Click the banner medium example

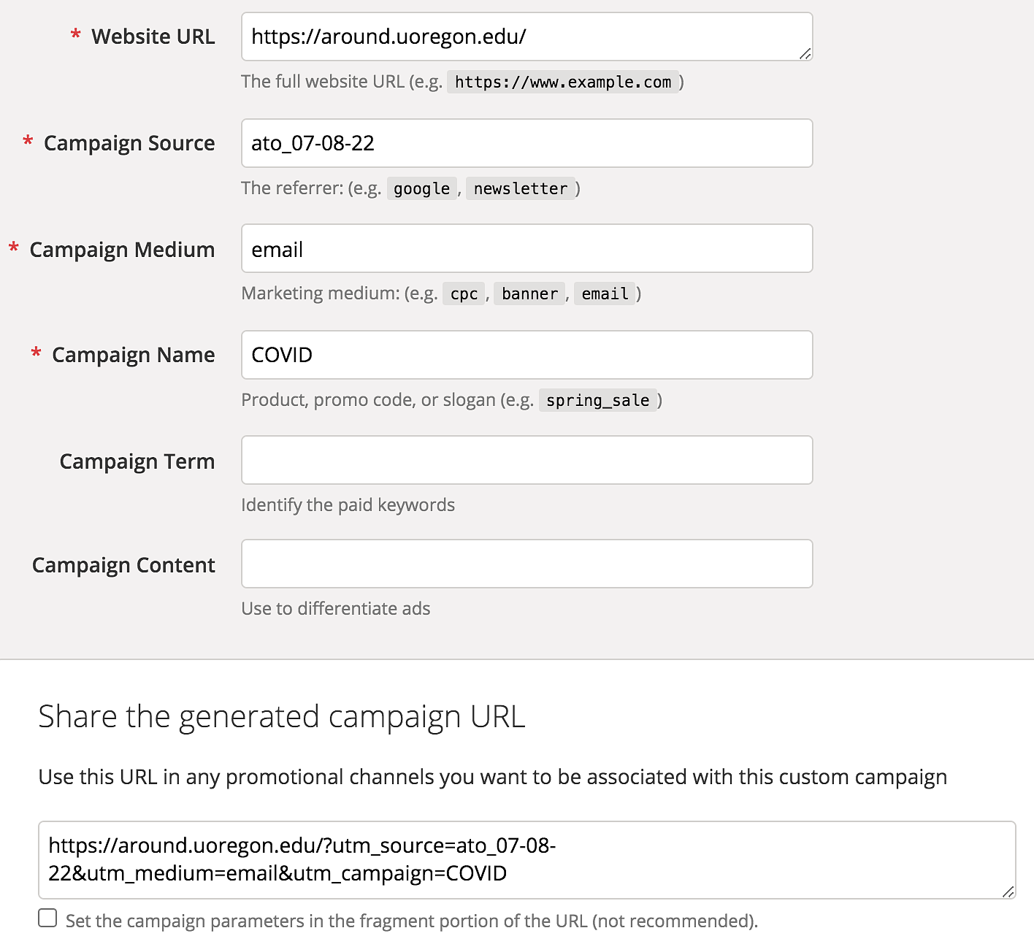[529, 294]
